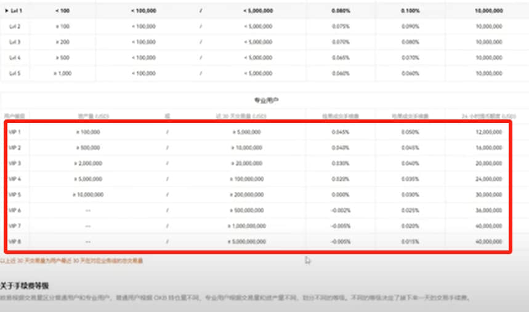Image resolution: width=529 pixels, height=312 pixels.
Task: Click the VIP 3 tier label
Action: pos(15,163)
